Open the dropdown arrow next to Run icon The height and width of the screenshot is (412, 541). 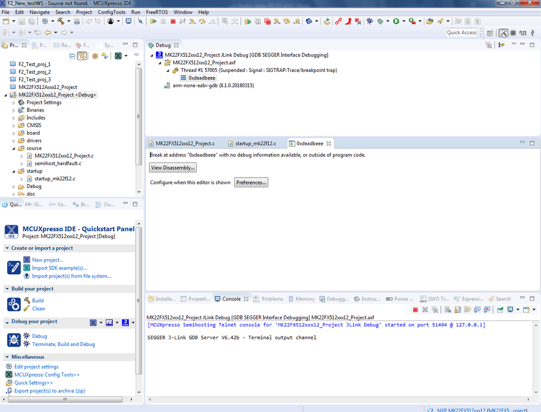[x=404, y=22]
